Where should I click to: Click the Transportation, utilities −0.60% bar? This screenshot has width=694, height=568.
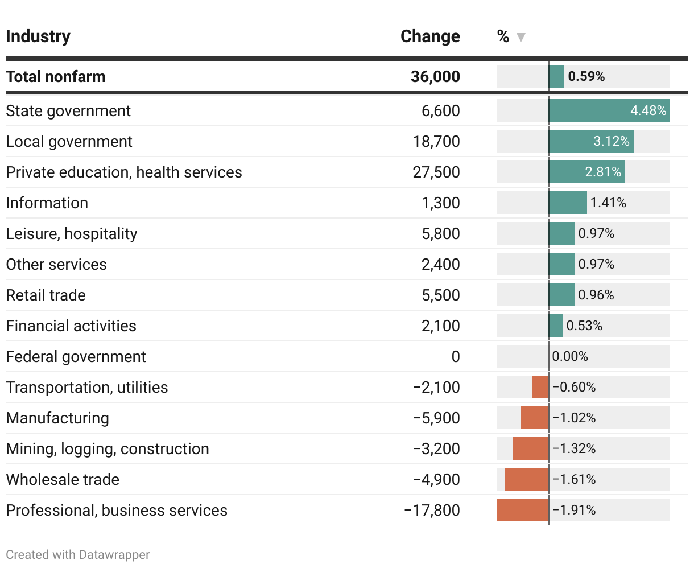pos(540,387)
